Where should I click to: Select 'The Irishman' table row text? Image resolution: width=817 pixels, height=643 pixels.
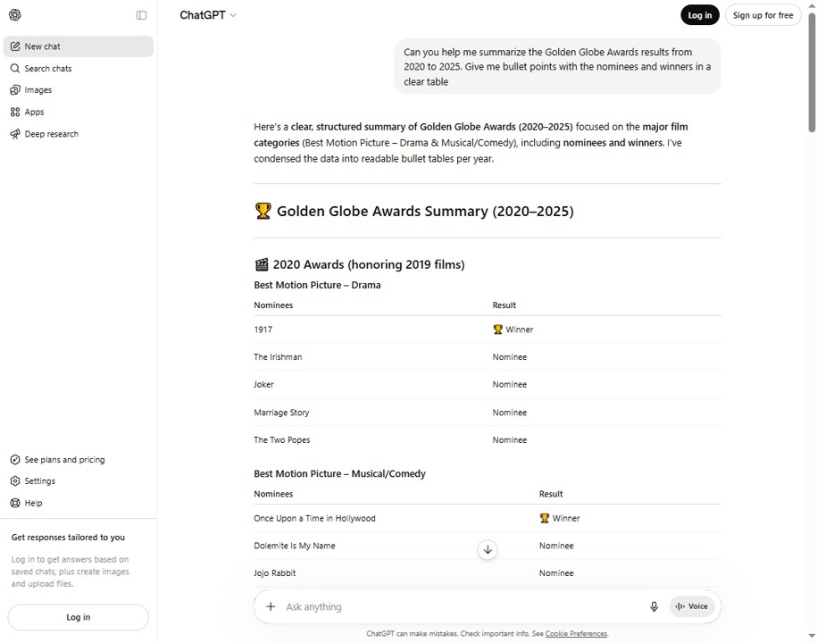278,357
